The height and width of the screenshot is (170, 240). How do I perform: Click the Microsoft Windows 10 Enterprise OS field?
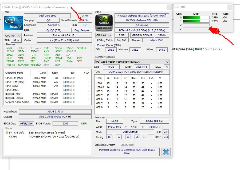tap(127, 152)
